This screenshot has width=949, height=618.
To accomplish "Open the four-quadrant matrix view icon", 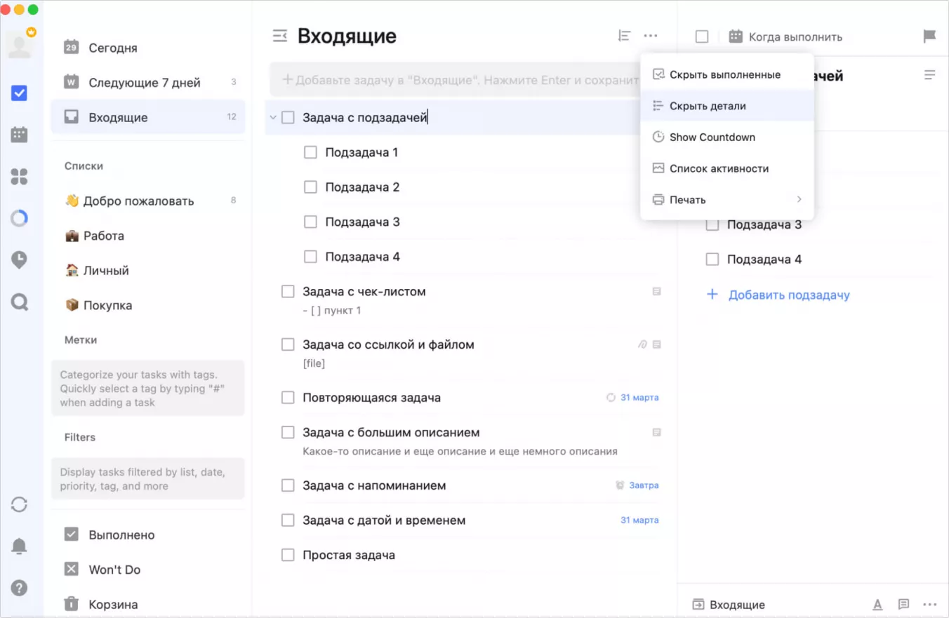I will 20,177.
